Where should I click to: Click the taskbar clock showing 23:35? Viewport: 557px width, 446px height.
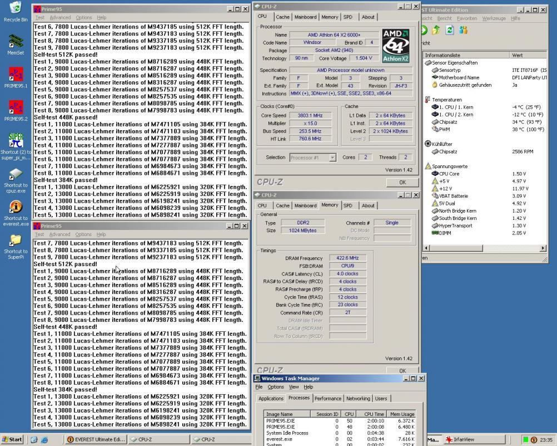(546, 440)
